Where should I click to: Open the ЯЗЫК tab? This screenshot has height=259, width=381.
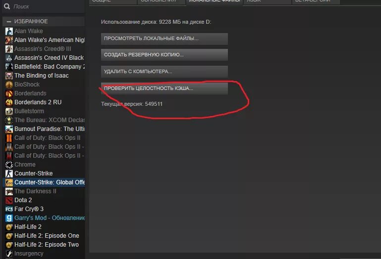(267, 1)
